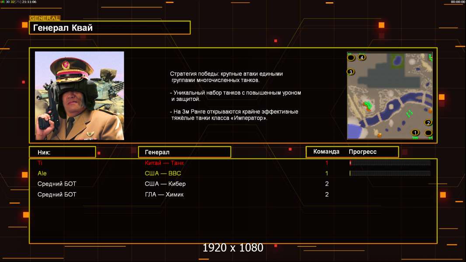Click Ti's loading progress bar

[390, 162]
